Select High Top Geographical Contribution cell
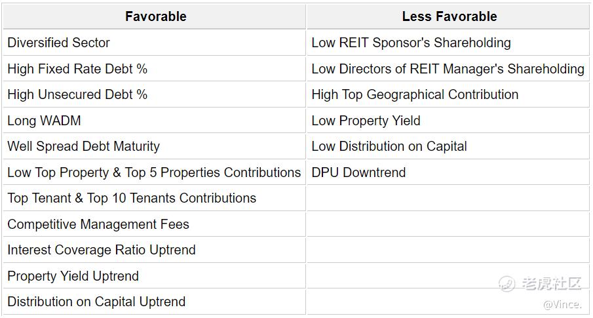The height and width of the screenshot is (318, 593). [448, 94]
